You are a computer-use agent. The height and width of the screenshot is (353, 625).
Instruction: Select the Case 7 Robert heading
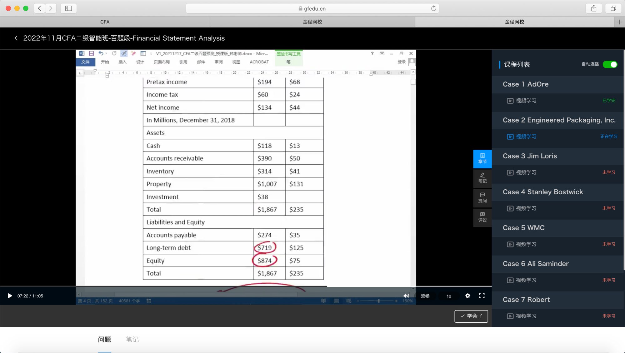tap(526, 300)
